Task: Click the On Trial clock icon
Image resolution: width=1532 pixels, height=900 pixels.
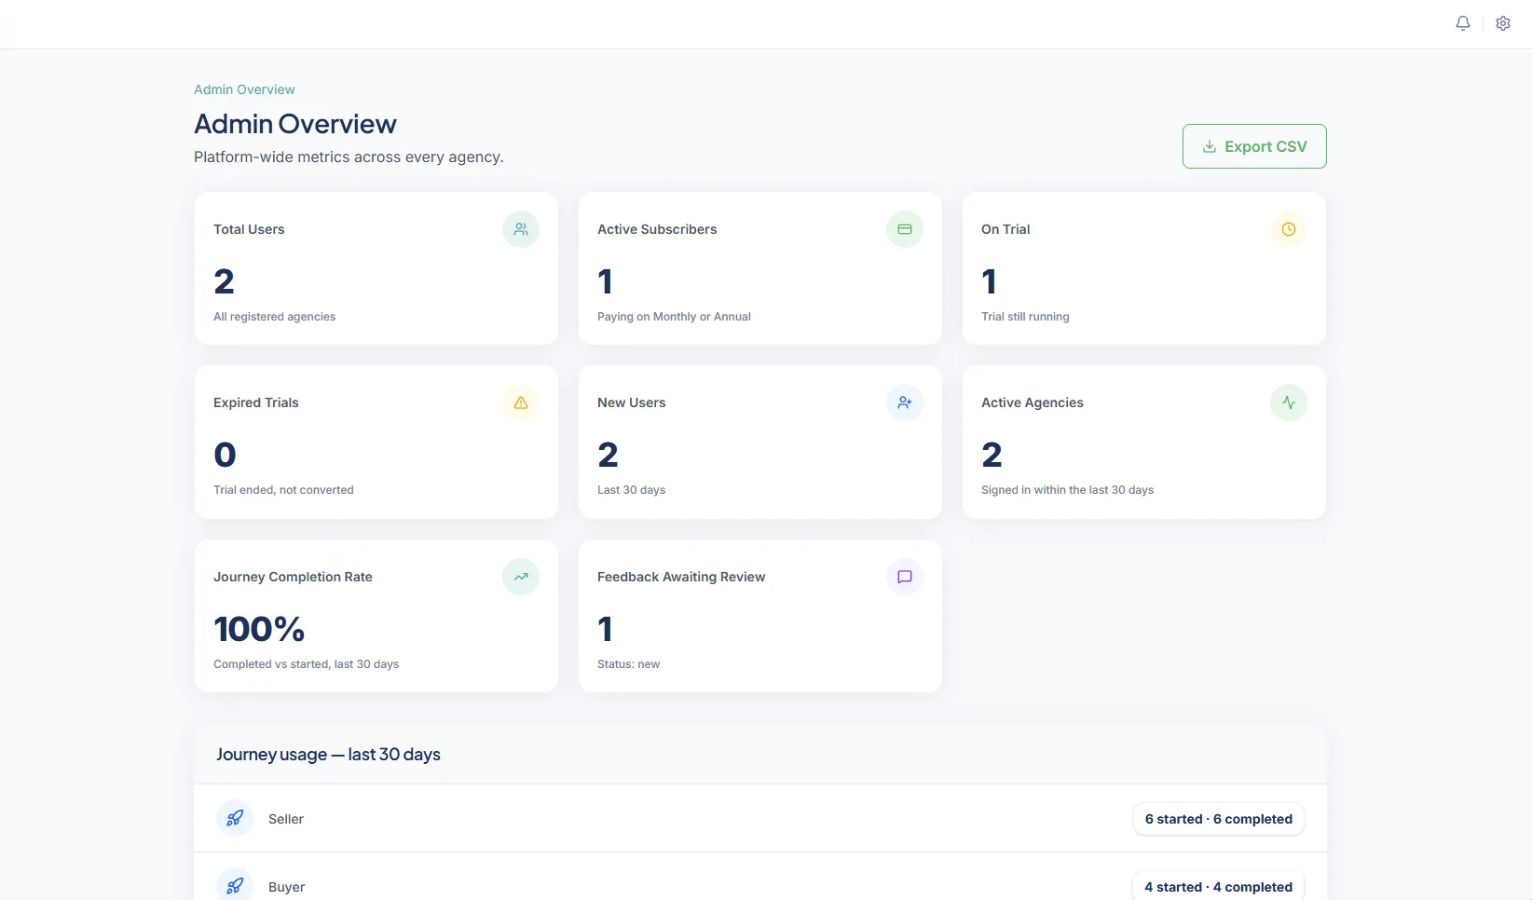Action: tap(1289, 229)
